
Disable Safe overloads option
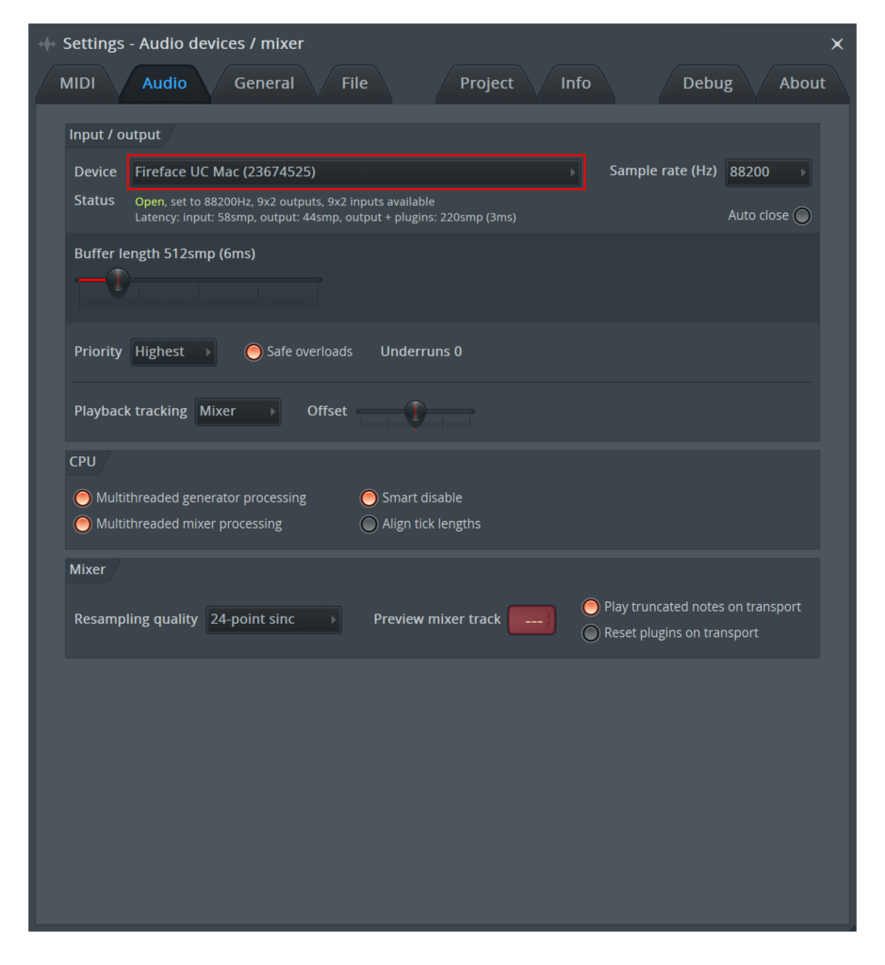tap(254, 352)
